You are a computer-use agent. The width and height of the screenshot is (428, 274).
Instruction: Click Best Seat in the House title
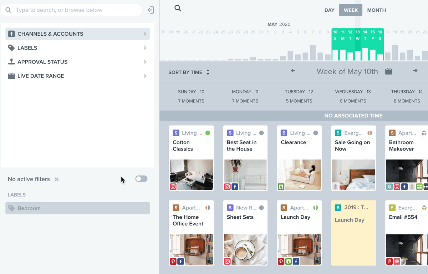(x=241, y=146)
